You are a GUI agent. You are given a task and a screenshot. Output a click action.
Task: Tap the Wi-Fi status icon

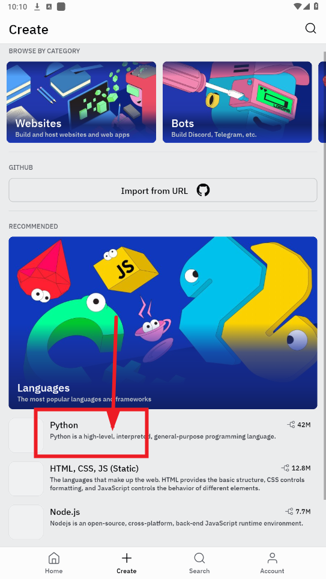pos(298,7)
